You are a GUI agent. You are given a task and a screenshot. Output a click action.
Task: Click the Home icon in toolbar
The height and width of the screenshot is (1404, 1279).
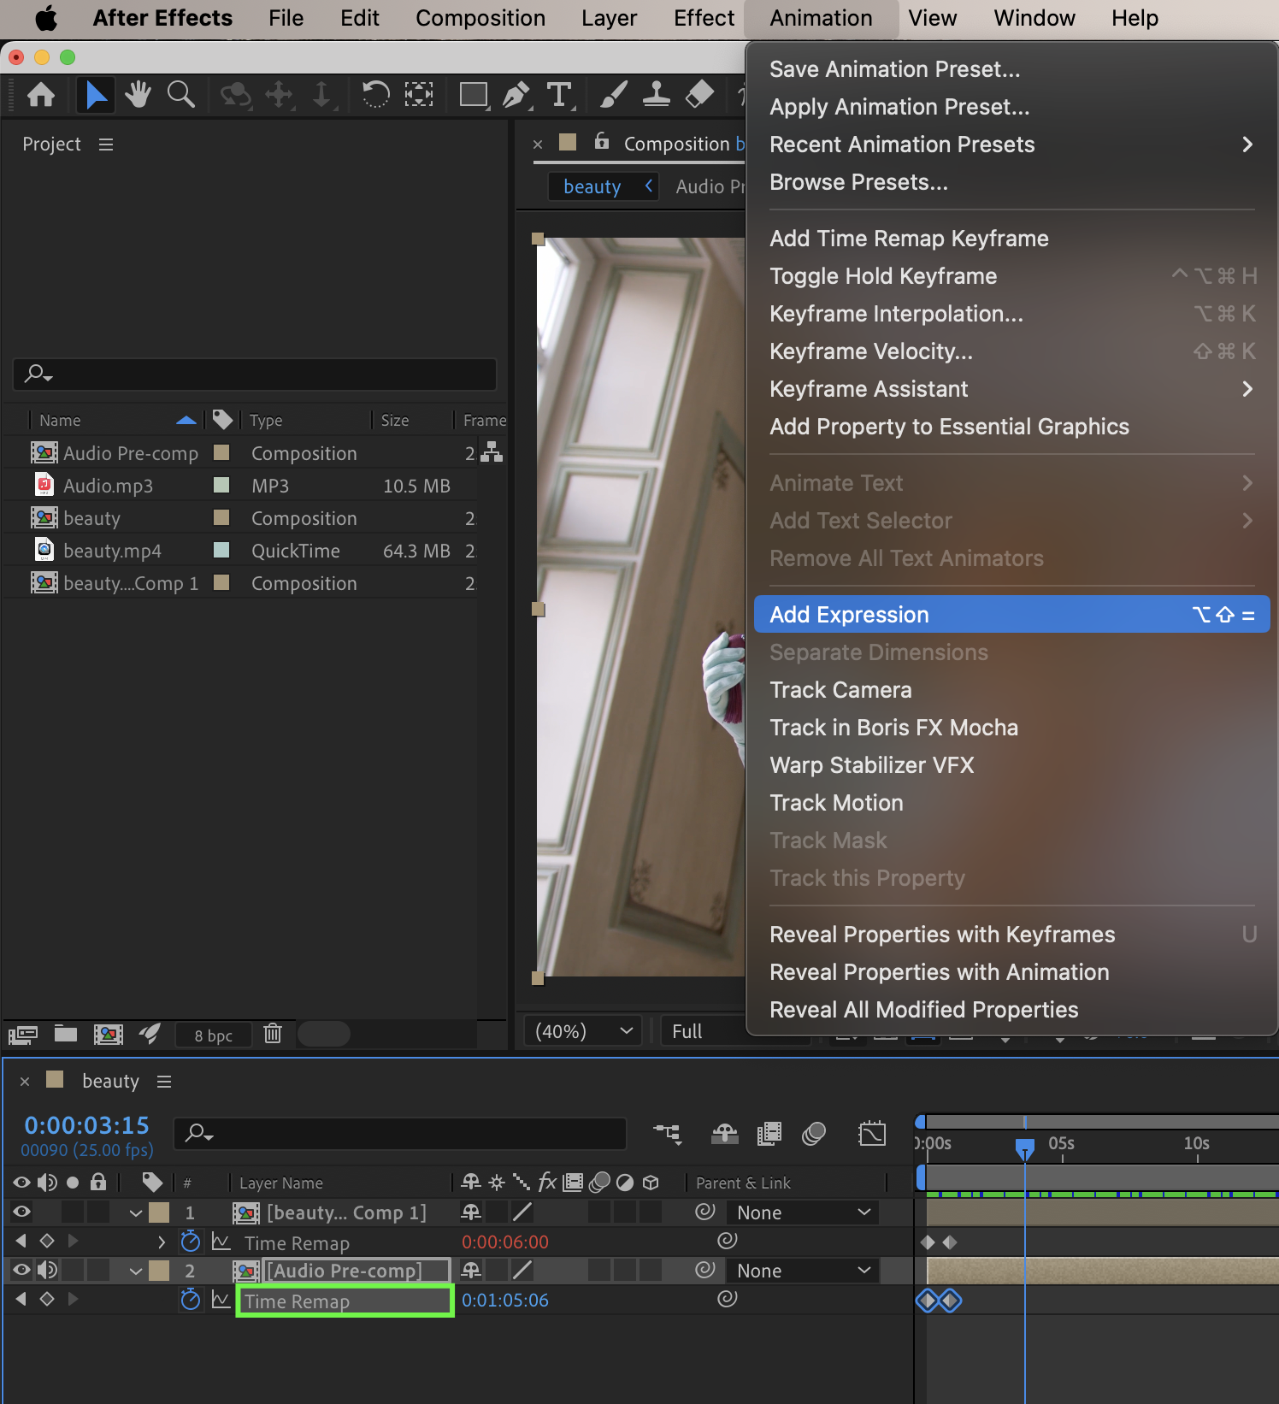coord(41,94)
